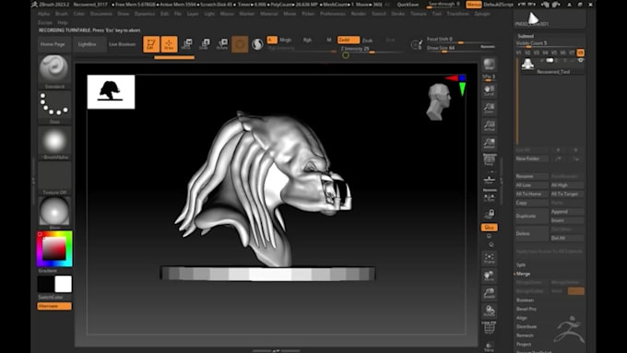Expand the Distribute section
The height and width of the screenshot is (353, 627).
coord(526,326)
